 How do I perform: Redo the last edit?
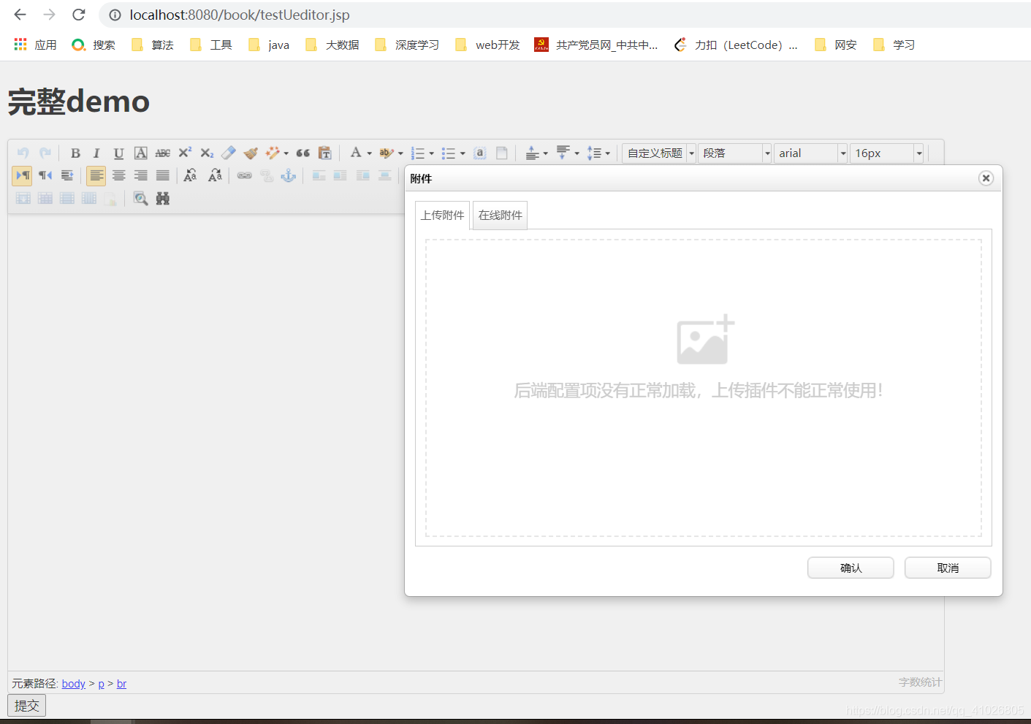(45, 153)
